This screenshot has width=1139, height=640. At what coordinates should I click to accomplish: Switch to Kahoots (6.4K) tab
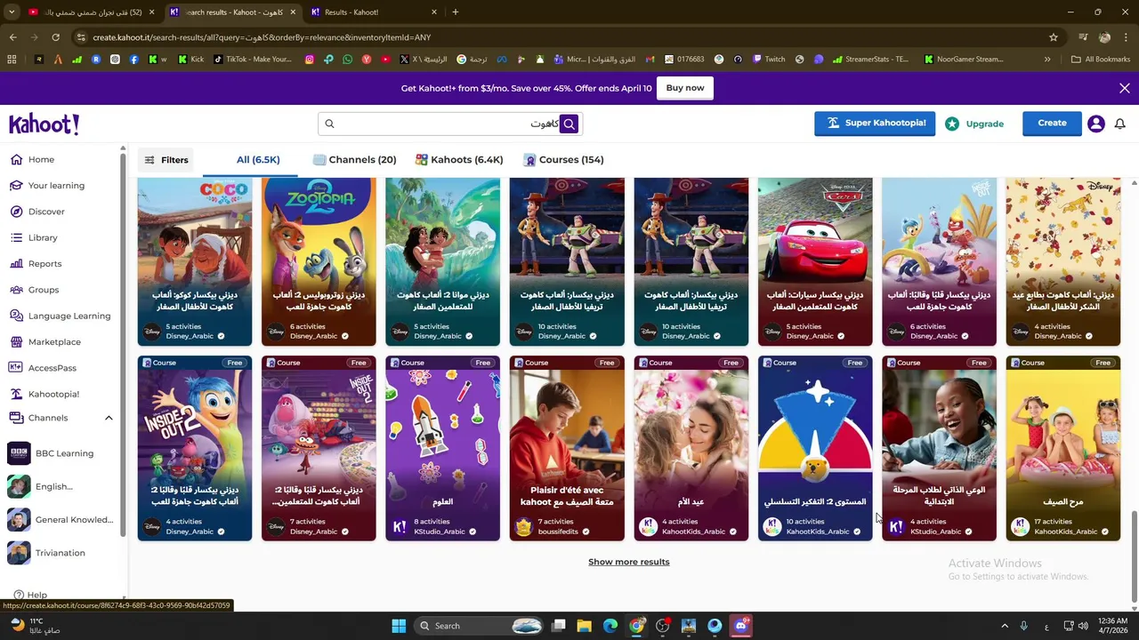[x=459, y=160]
